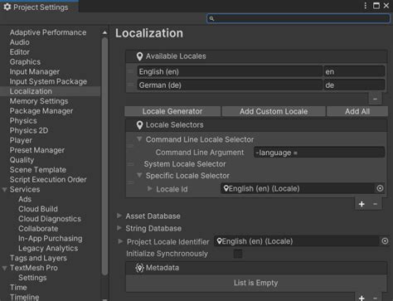Open Editor settings
The image size is (393, 301).
(x=19, y=52)
